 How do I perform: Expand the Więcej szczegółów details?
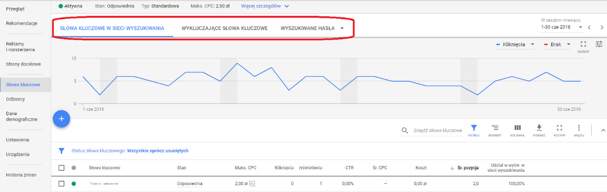[265, 6]
